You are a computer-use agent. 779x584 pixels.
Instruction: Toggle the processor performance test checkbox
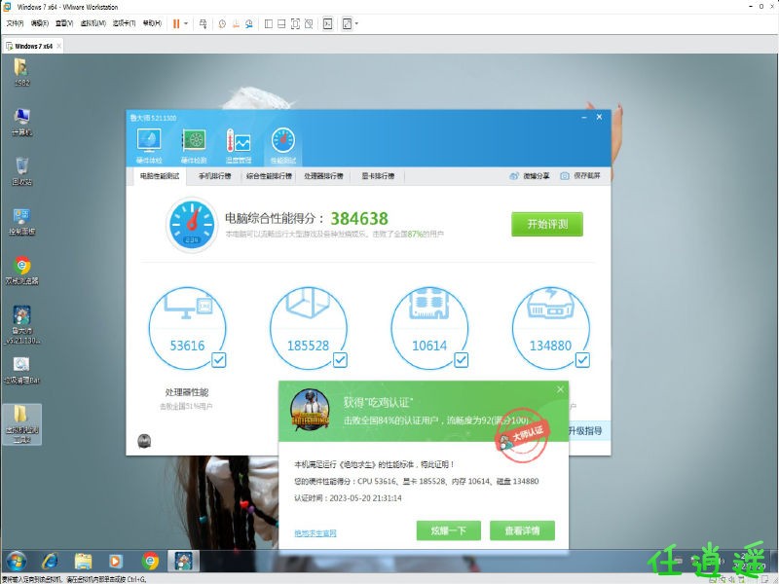point(218,359)
